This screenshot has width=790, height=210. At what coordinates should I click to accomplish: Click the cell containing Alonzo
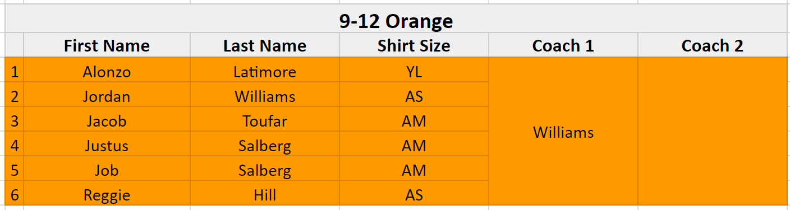(x=107, y=72)
